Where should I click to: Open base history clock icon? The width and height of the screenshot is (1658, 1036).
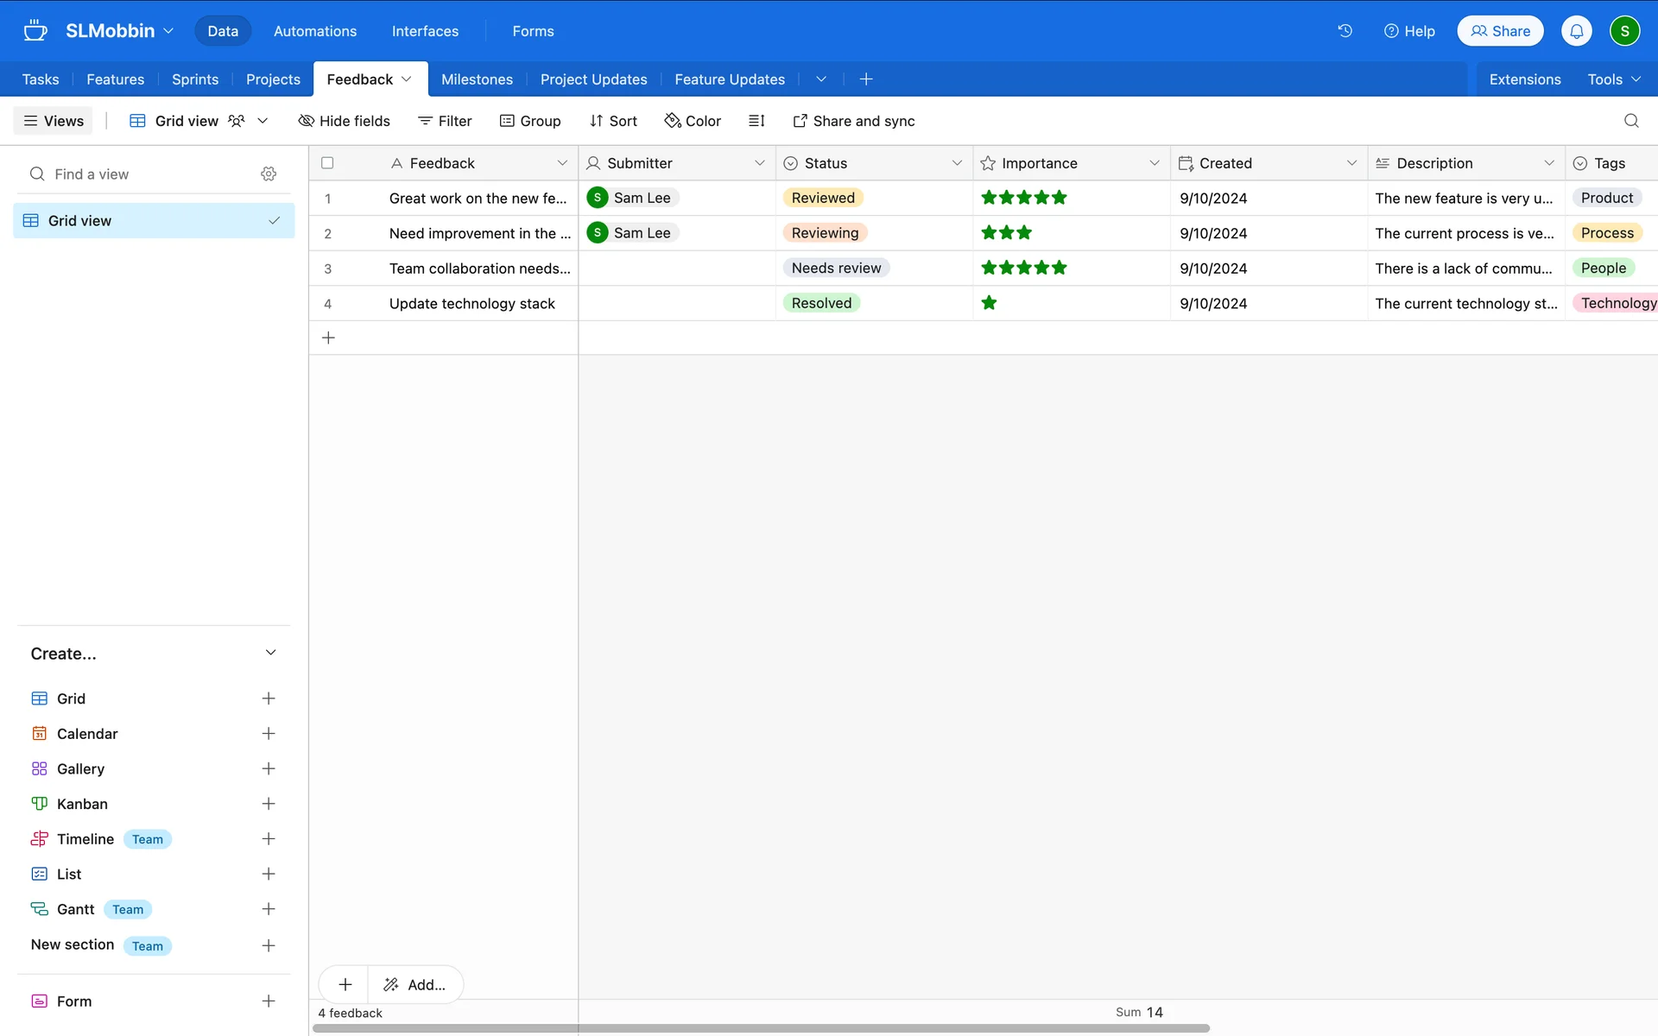(1345, 31)
